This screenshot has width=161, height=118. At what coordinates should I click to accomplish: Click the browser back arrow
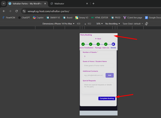click(x=4, y=11)
